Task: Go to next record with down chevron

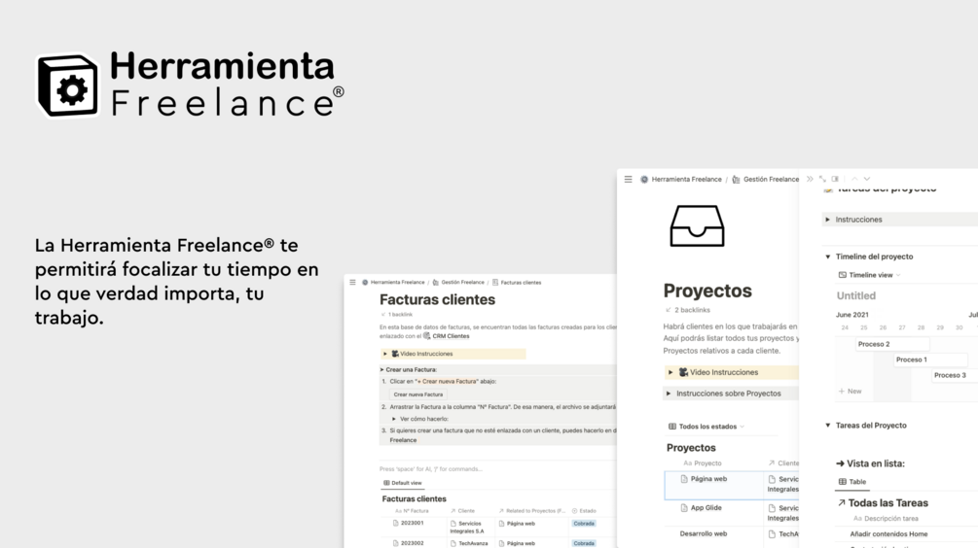Action: [x=867, y=179]
